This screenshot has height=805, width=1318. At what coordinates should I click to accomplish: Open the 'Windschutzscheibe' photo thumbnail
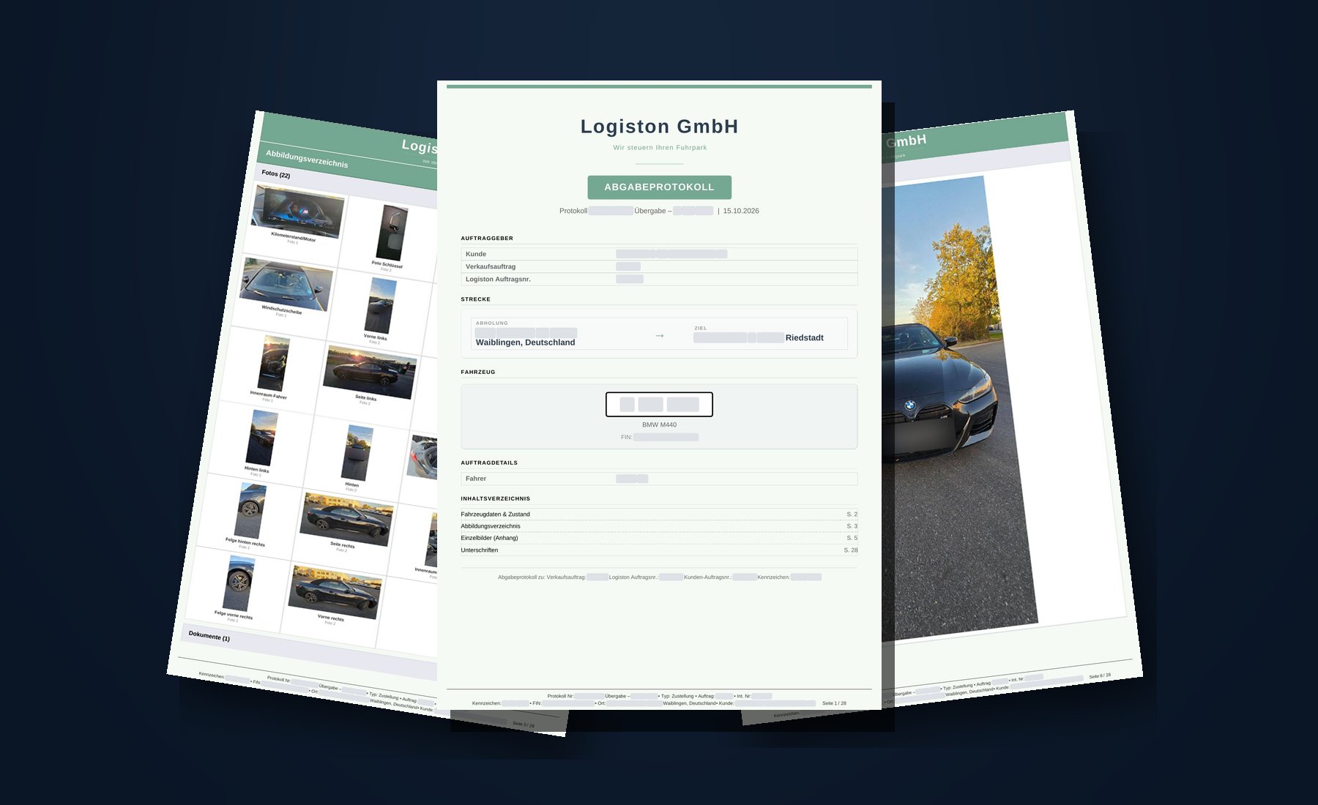(287, 283)
